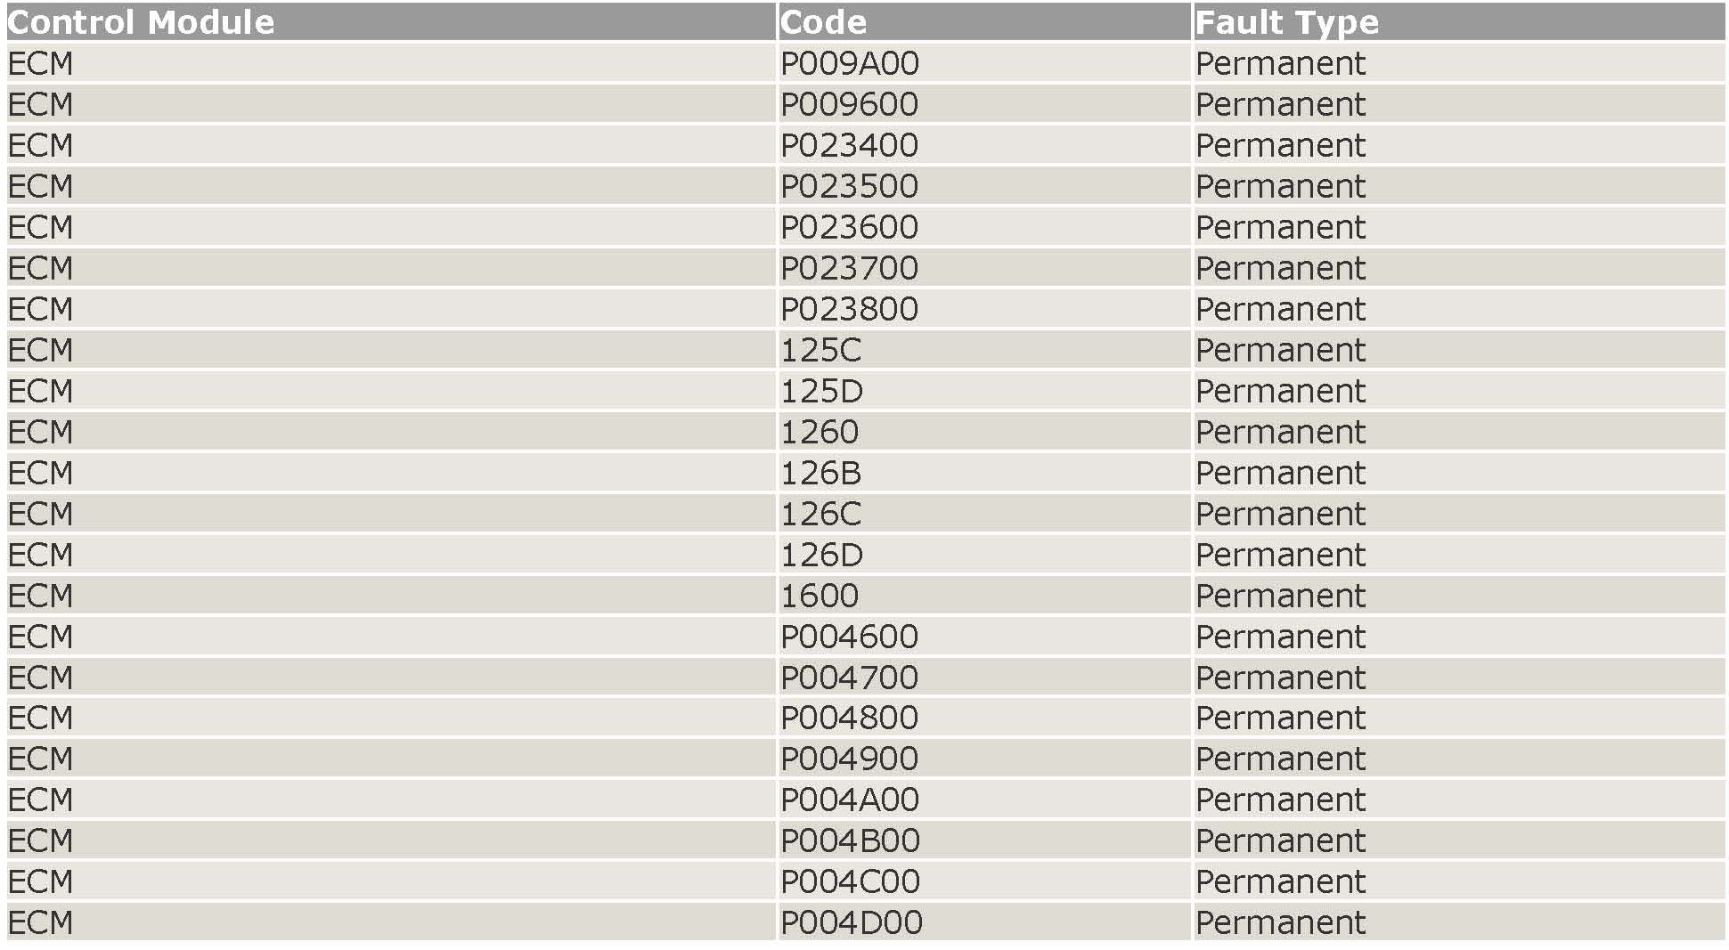1729x950 pixels.
Task: Select fault code P009A00
Action: pos(849,63)
